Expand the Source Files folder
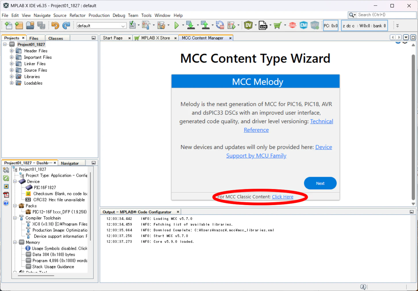418x291 pixels. pos(11,70)
